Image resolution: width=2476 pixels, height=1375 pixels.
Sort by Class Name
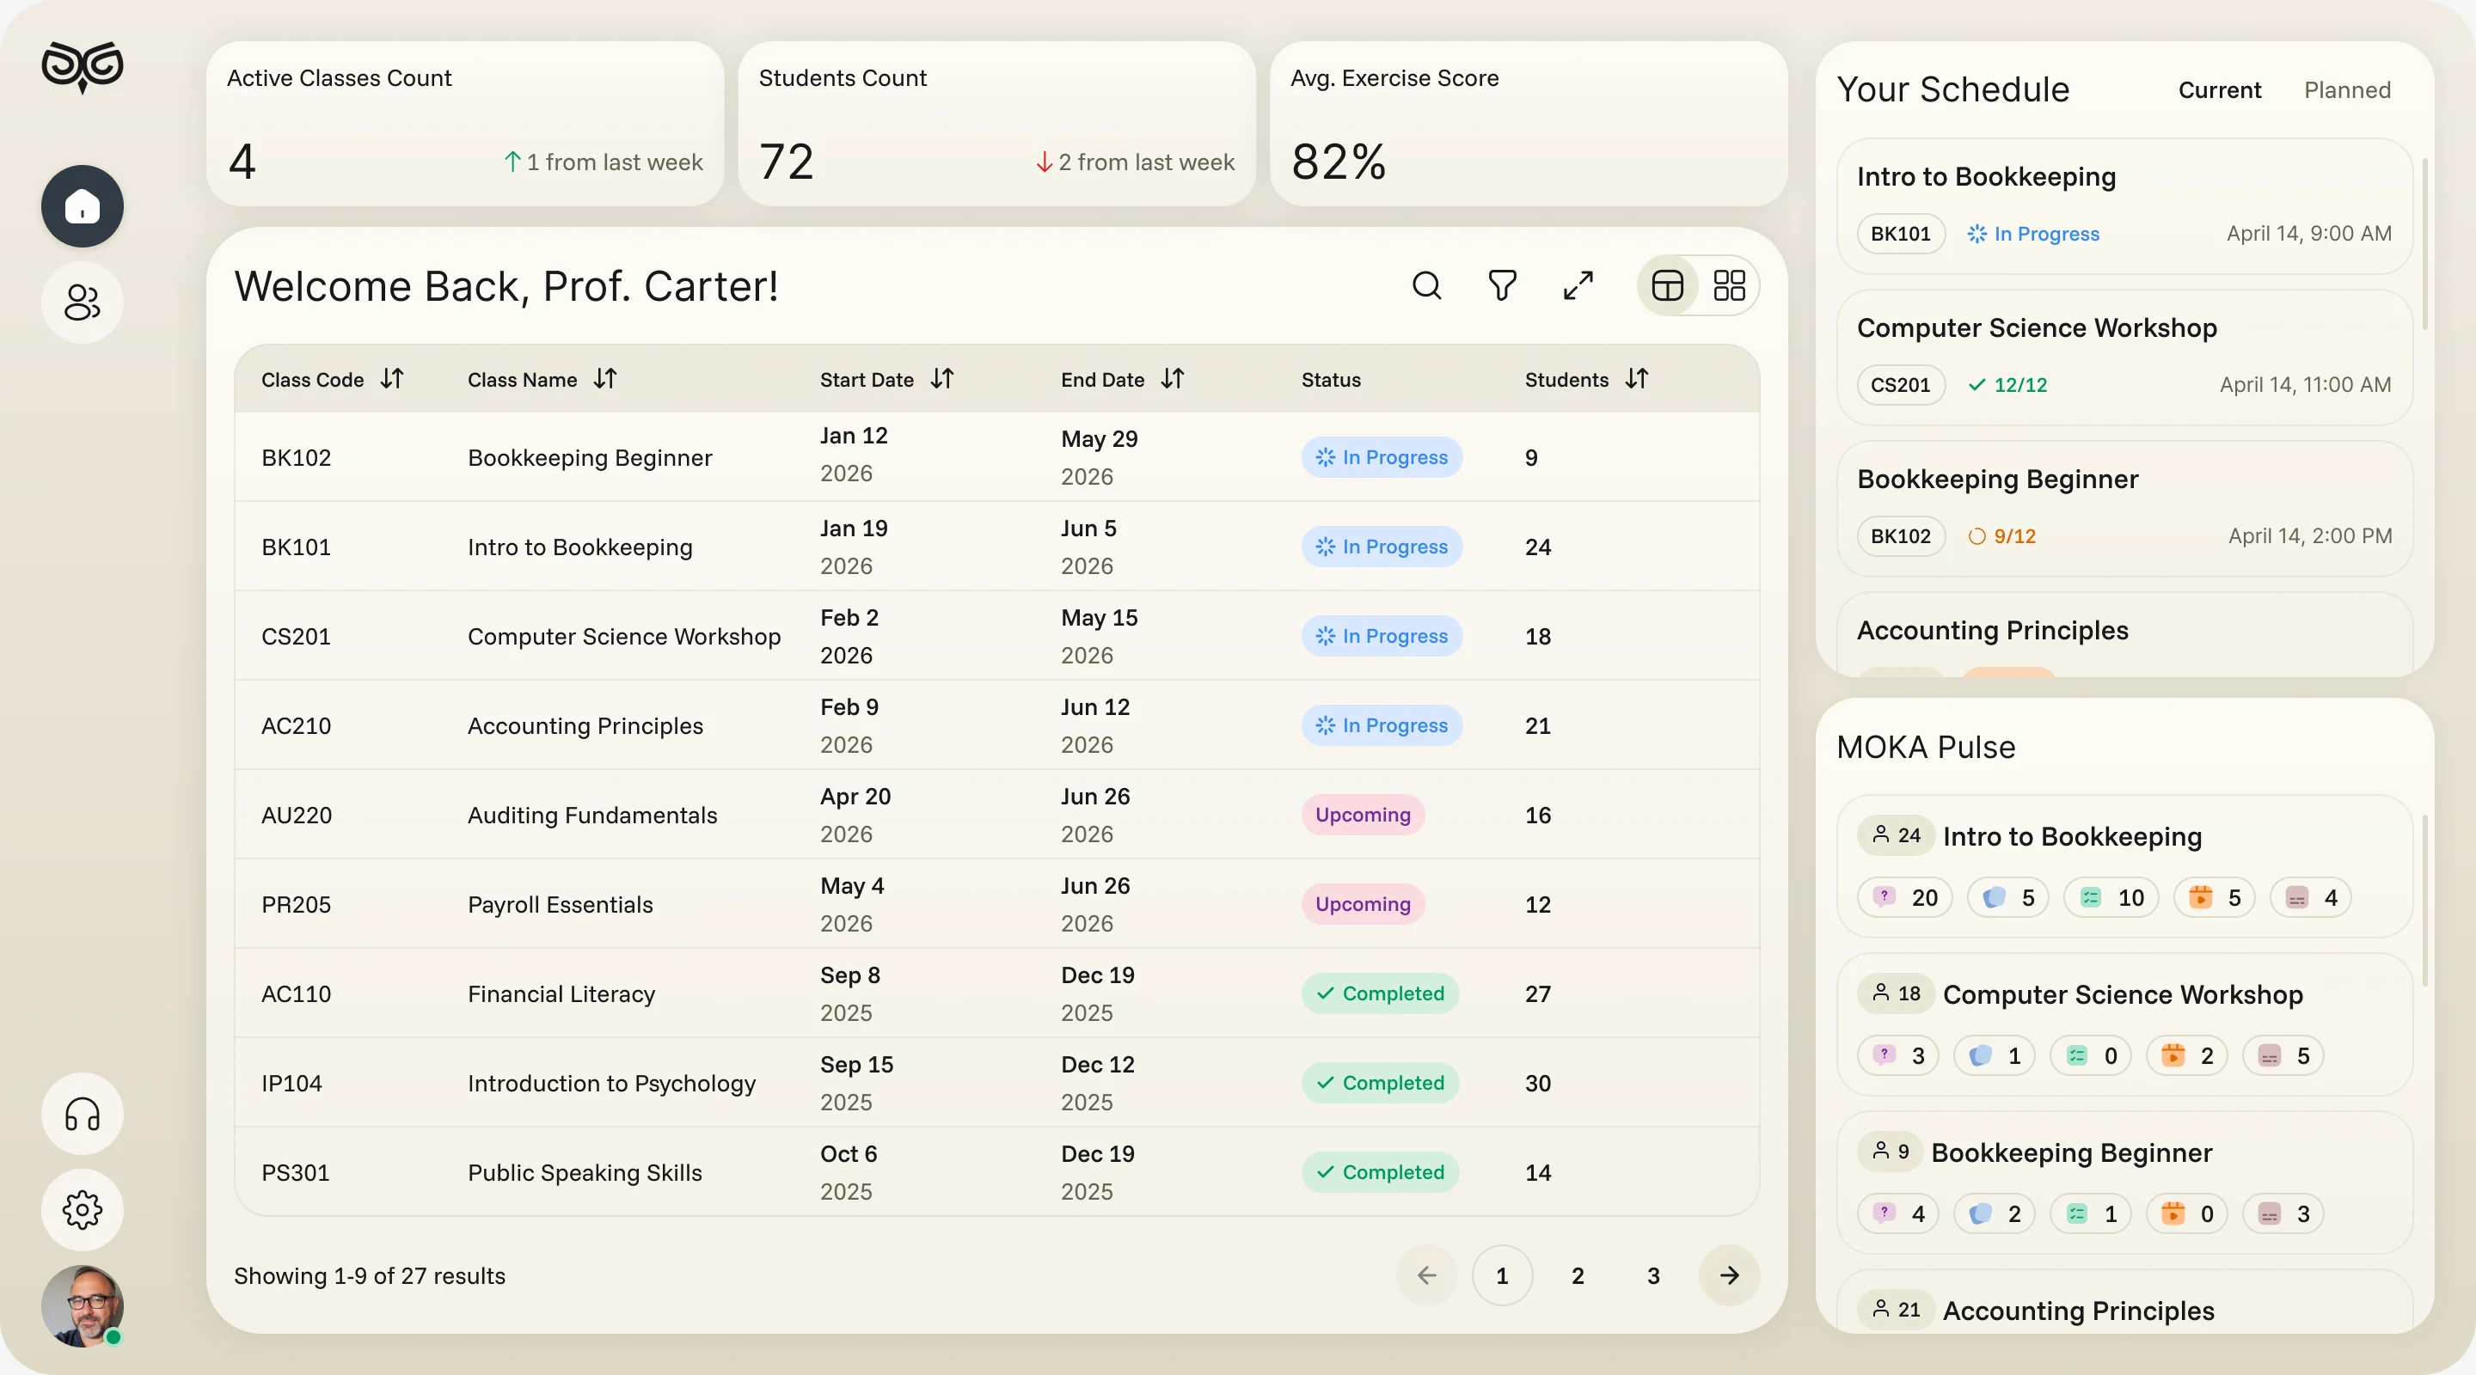(x=605, y=379)
